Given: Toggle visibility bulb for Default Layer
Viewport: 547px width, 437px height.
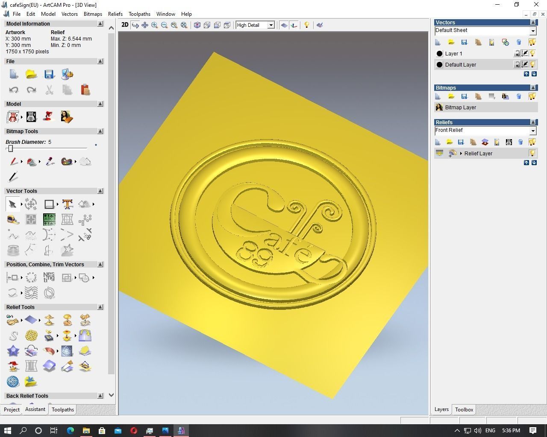Looking at the screenshot, I should pos(532,64).
